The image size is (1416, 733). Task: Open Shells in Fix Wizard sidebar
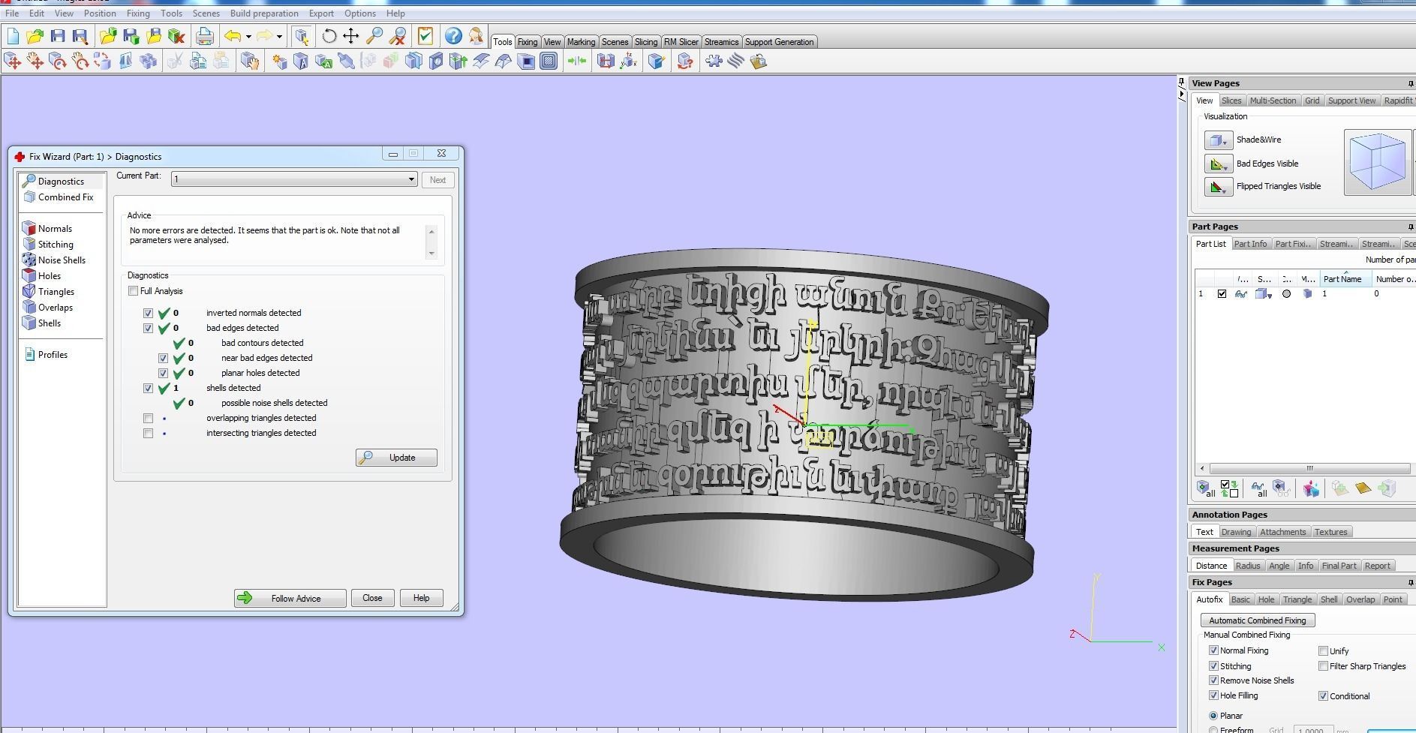click(50, 323)
